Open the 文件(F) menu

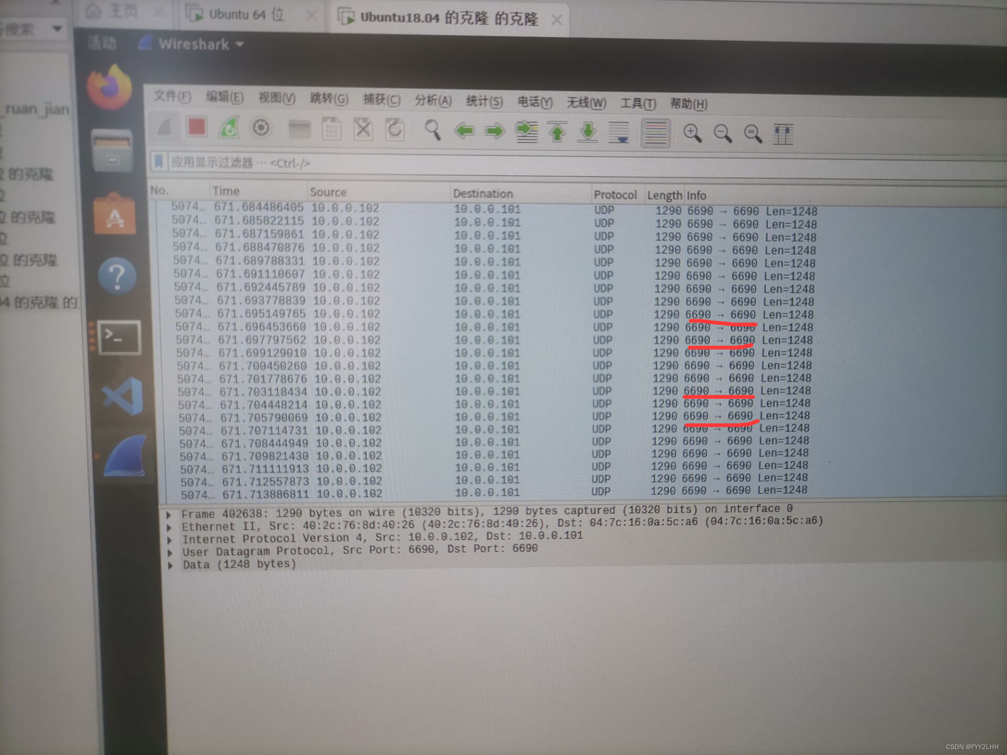pyautogui.click(x=172, y=97)
